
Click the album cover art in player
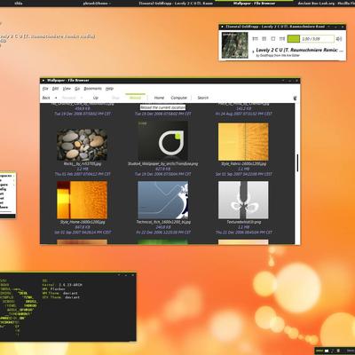coord(235,45)
